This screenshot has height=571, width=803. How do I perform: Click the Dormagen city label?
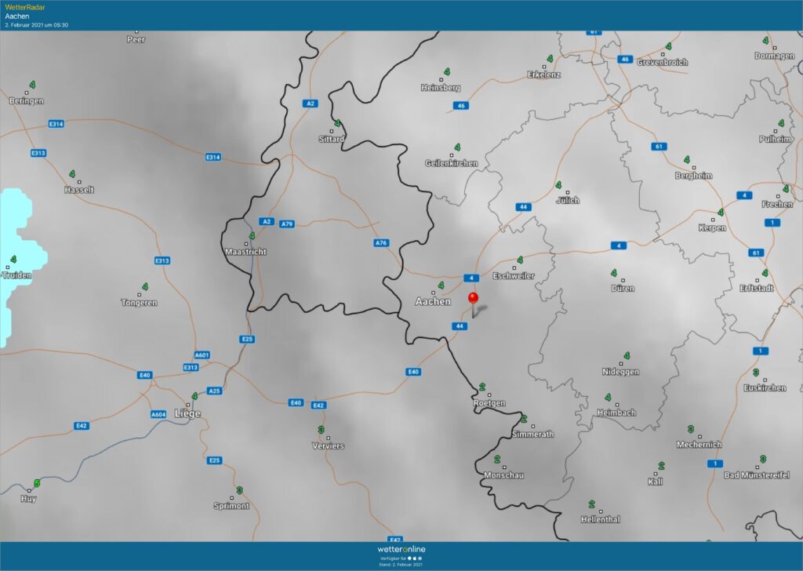774,56
